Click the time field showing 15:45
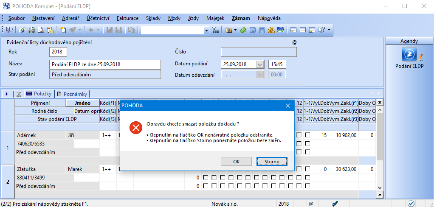This screenshot has height=207, width=434. pyautogui.click(x=277, y=64)
